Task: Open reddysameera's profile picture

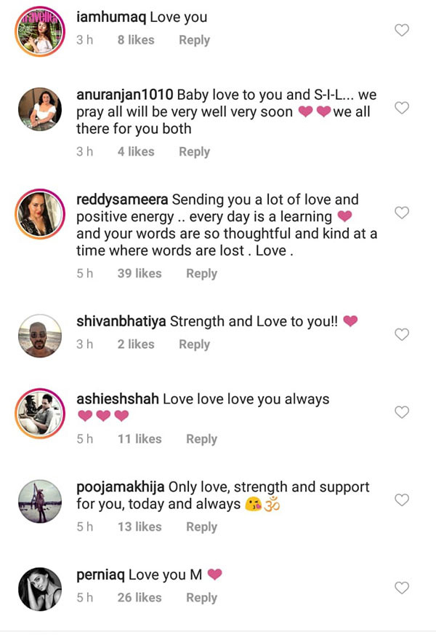Action: (x=40, y=214)
